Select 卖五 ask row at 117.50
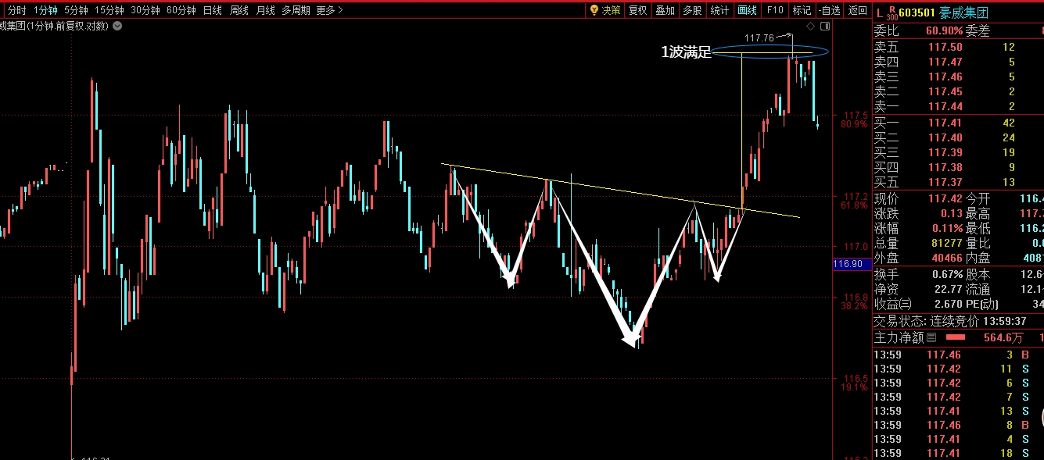This screenshot has width=1044, height=460. (x=958, y=47)
